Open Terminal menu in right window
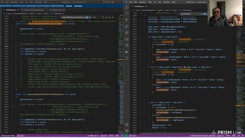The height and width of the screenshot is (138, 245). tap(167, 2)
